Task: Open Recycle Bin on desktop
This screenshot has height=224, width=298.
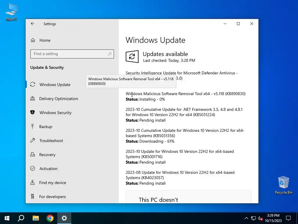Action: coord(283,185)
